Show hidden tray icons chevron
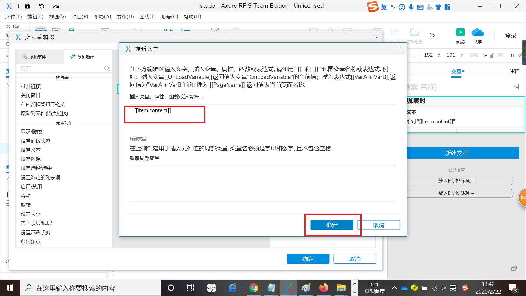The width and height of the screenshot is (526, 296). (394, 288)
